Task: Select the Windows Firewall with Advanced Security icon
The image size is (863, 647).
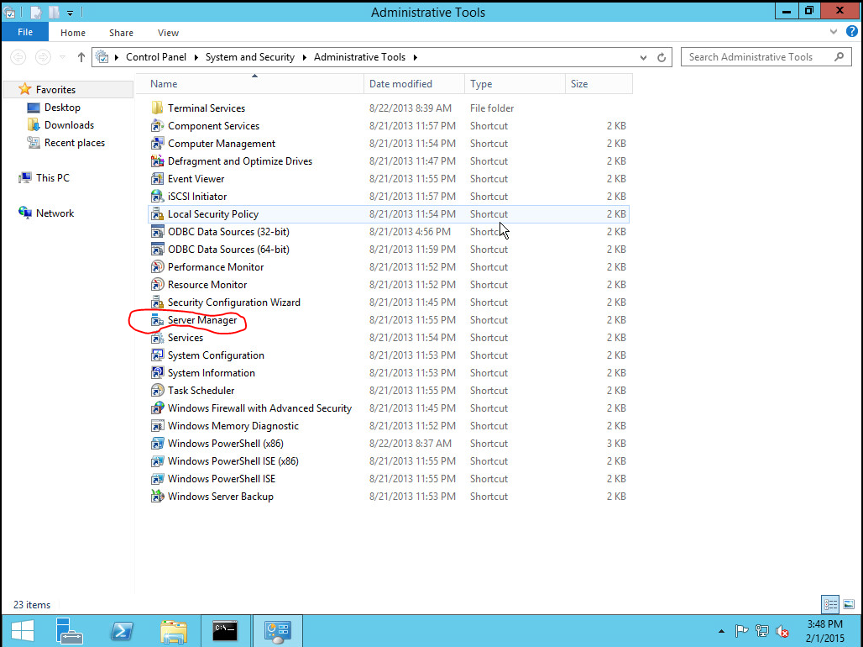Action: tap(157, 408)
